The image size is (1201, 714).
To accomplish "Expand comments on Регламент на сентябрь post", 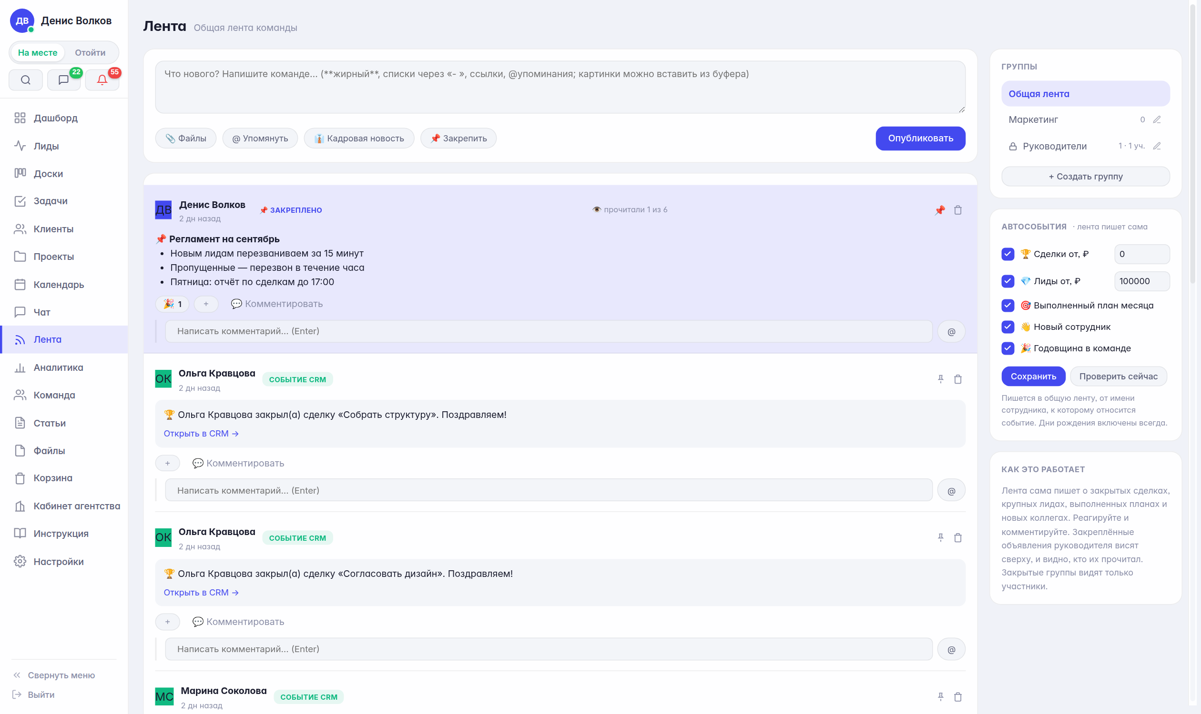I will click(276, 304).
